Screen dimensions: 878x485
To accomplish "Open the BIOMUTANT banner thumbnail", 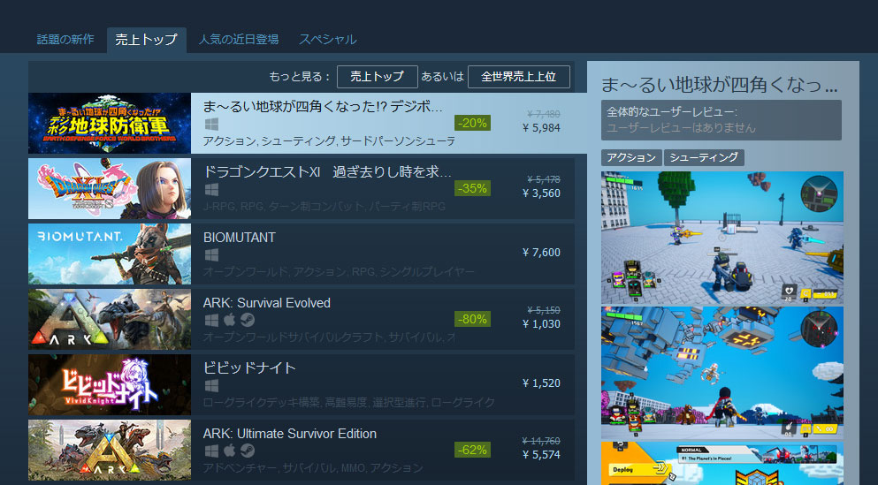I will 109,254.
